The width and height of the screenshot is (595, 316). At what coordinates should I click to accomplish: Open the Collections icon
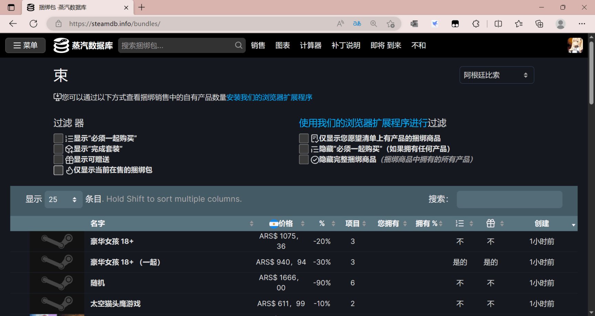[539, 24]
